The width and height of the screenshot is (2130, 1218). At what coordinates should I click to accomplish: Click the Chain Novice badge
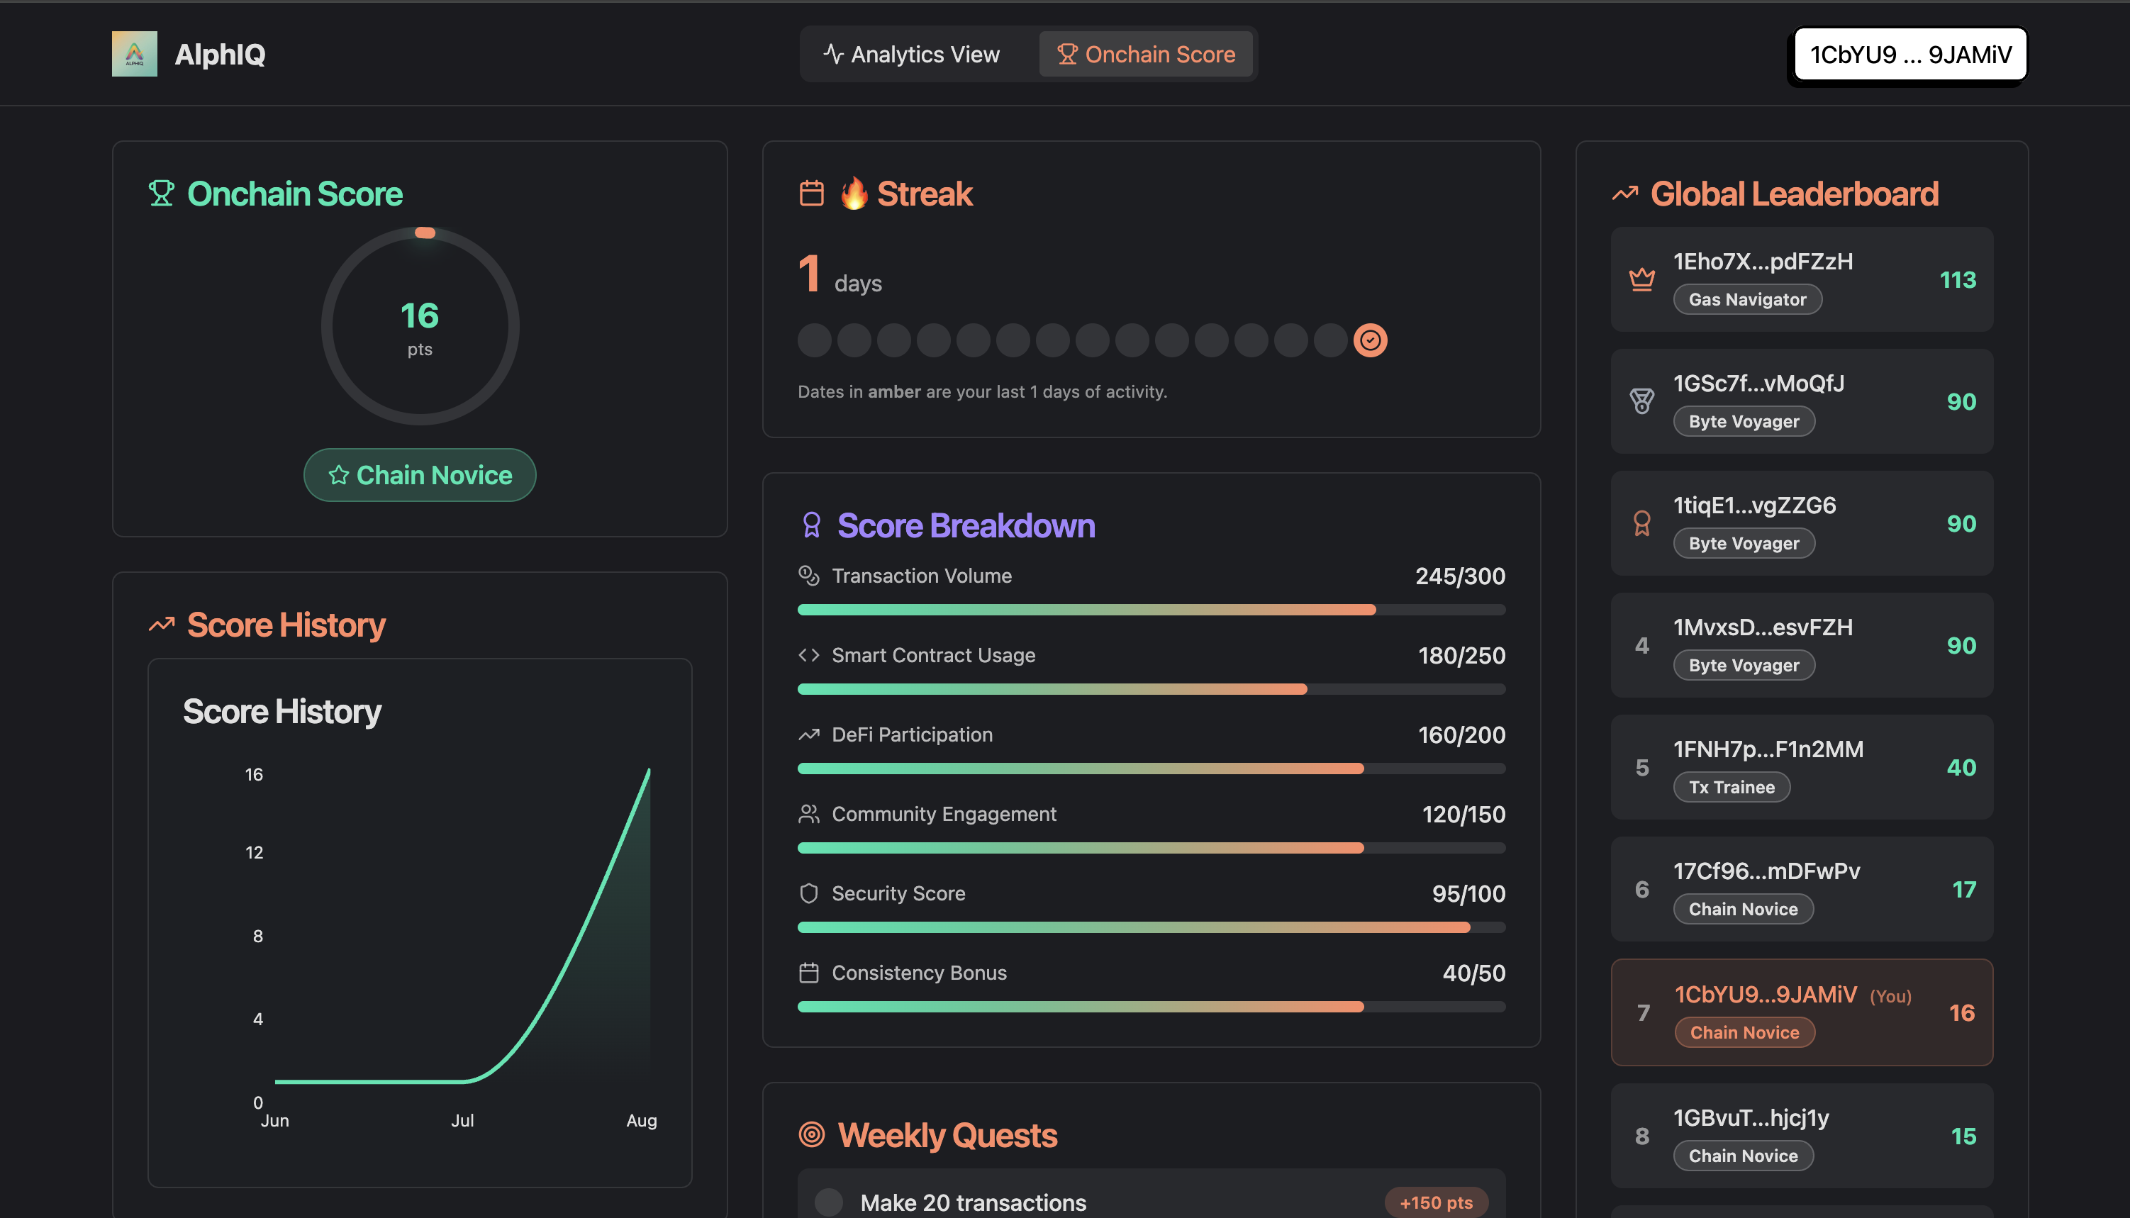419,474
